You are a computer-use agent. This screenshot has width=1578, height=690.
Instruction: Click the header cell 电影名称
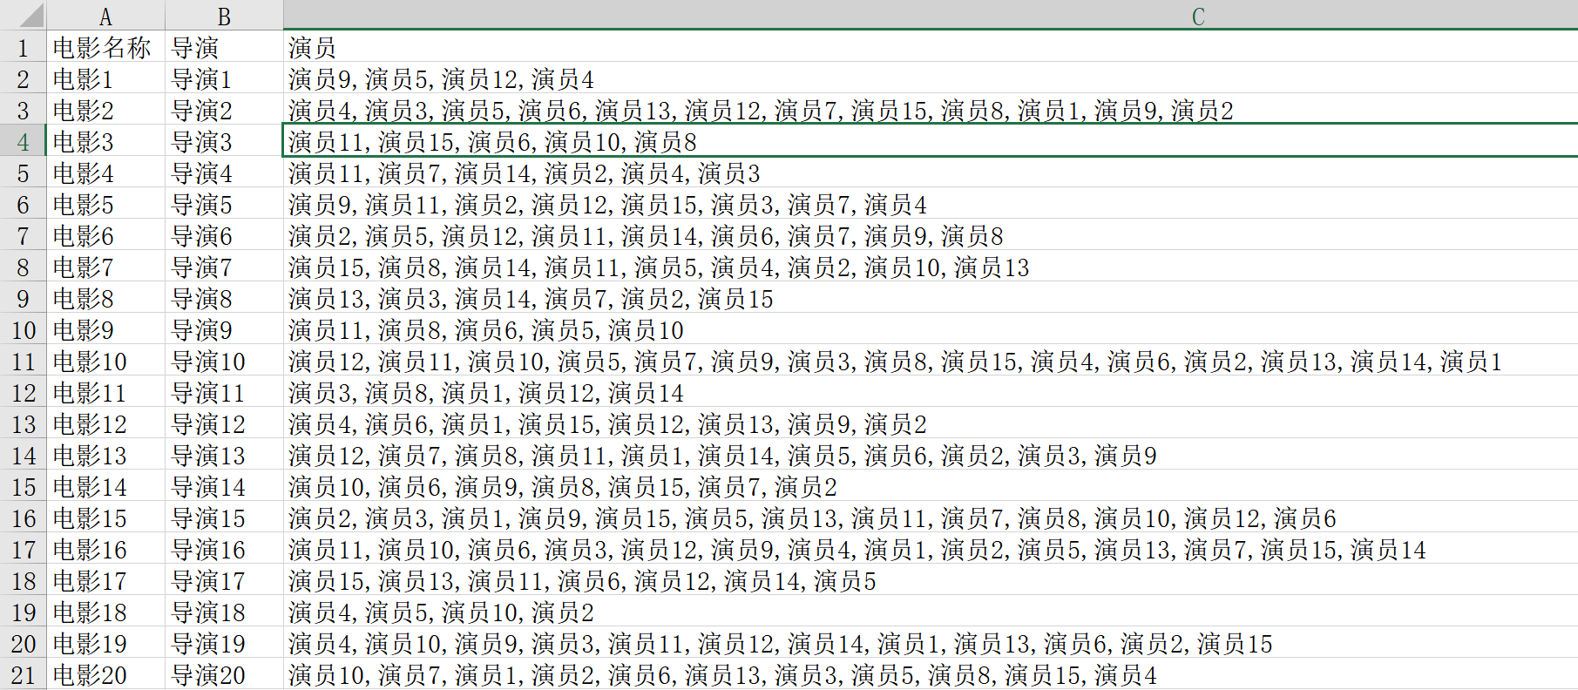coord(105,47)
